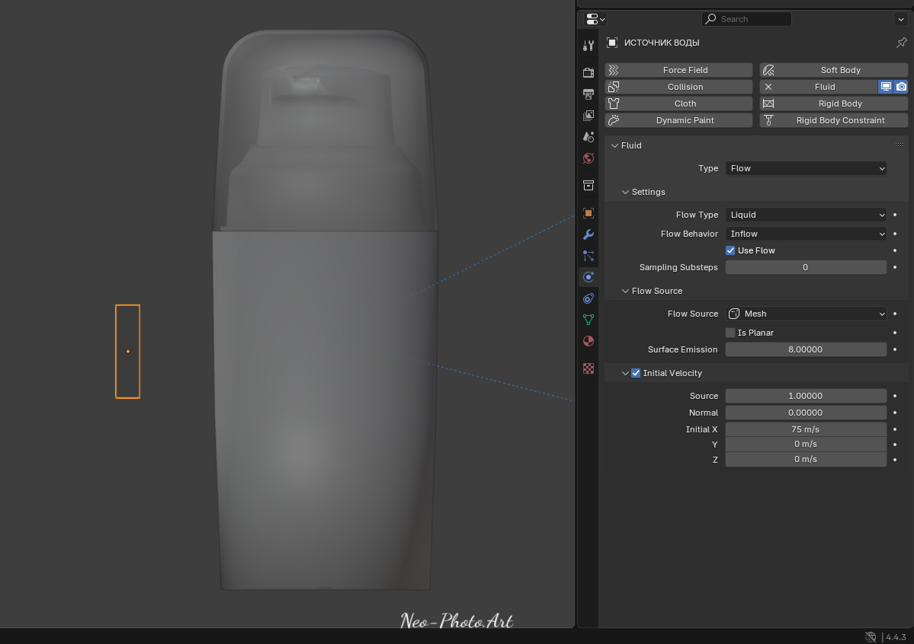Open the Render properties tab
Screen dimensions: 914x644
588,73
